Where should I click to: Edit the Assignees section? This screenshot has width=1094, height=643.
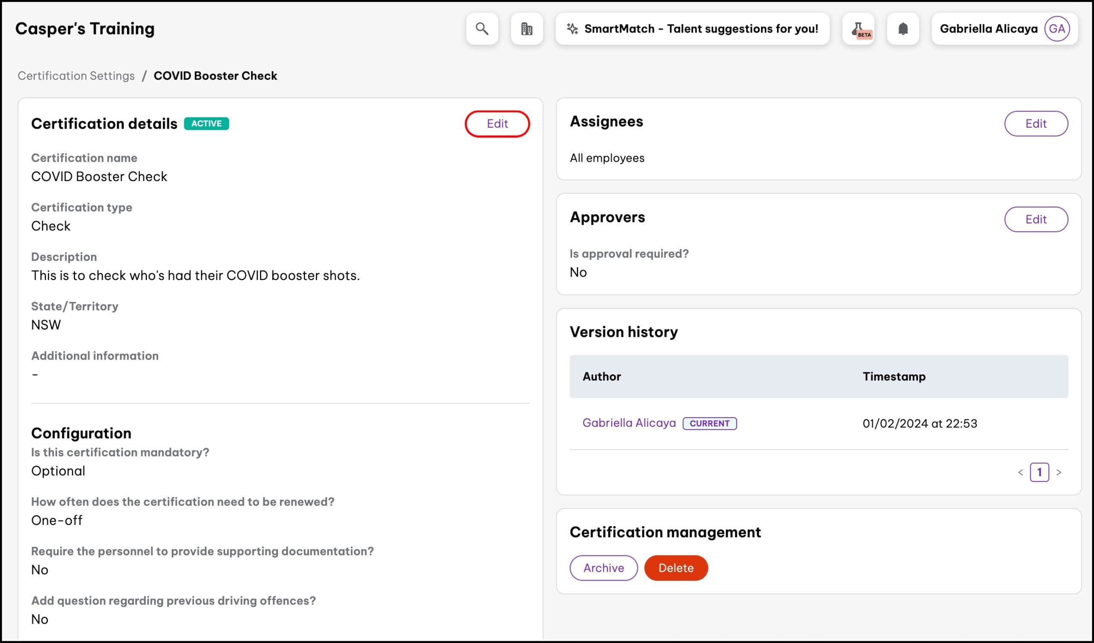[x=1036, y=124]
